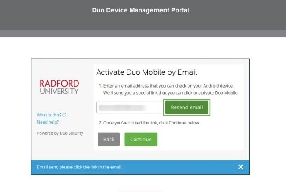Click the "We'll send you a special link" line
Image resolution: width=286 pixels, height=192 pixels.
168,92
